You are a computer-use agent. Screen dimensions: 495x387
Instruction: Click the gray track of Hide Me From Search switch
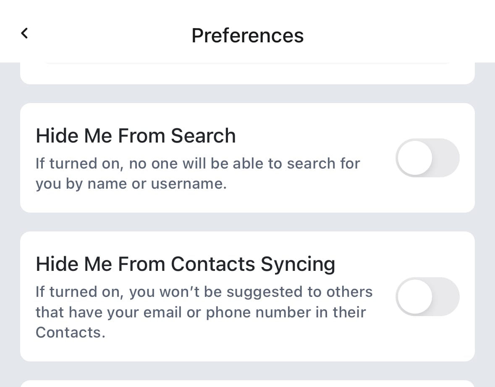tap(447, 158)
